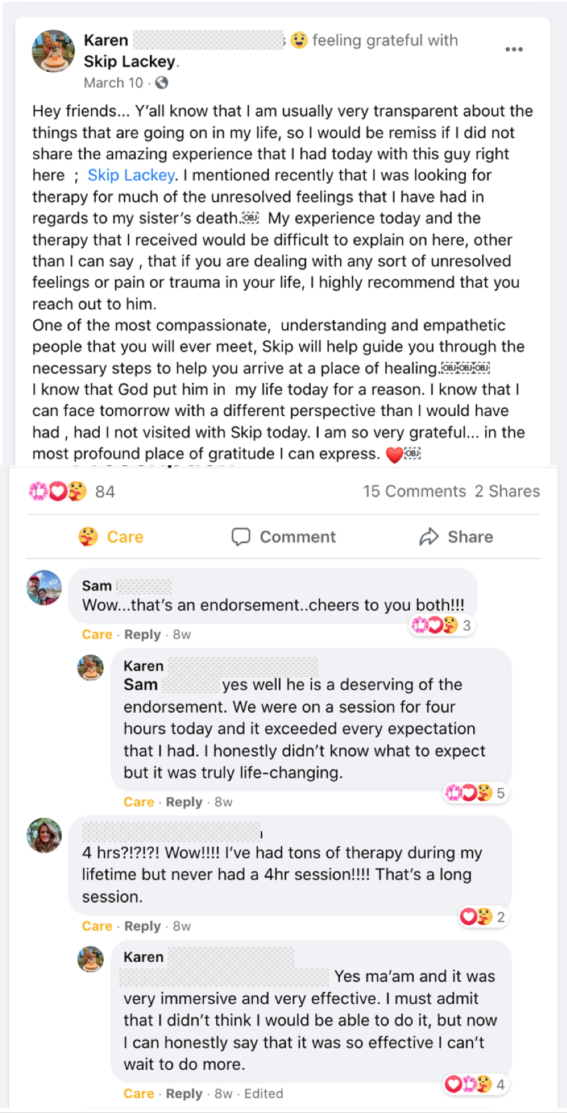The image size is (567, 1113).
Task: Open Karen's profile picture in the post header
Action: click(x=53, y=51)
